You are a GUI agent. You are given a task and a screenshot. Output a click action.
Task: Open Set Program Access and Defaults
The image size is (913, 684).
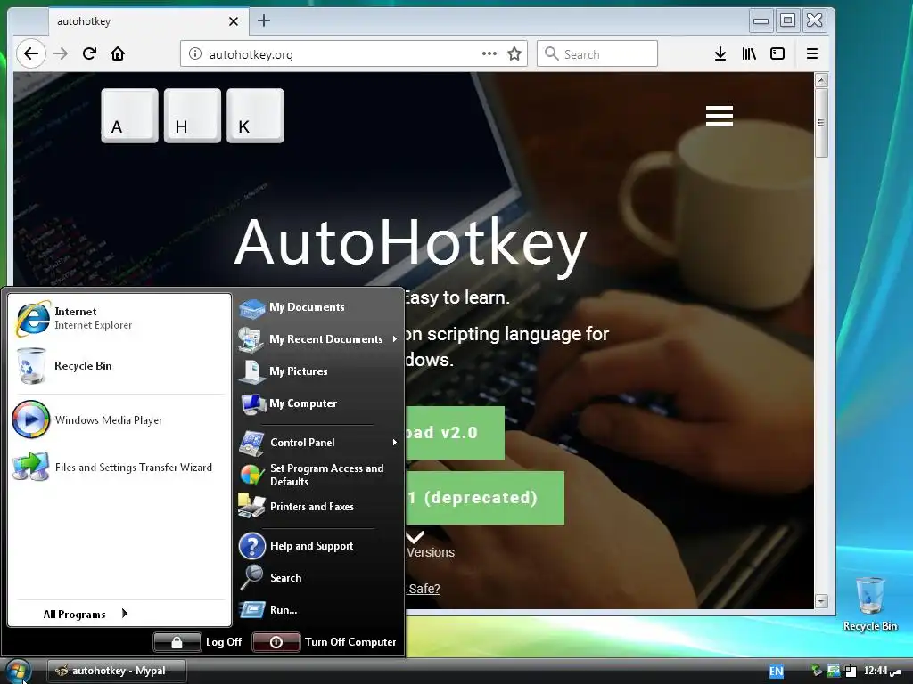point(319,475)
